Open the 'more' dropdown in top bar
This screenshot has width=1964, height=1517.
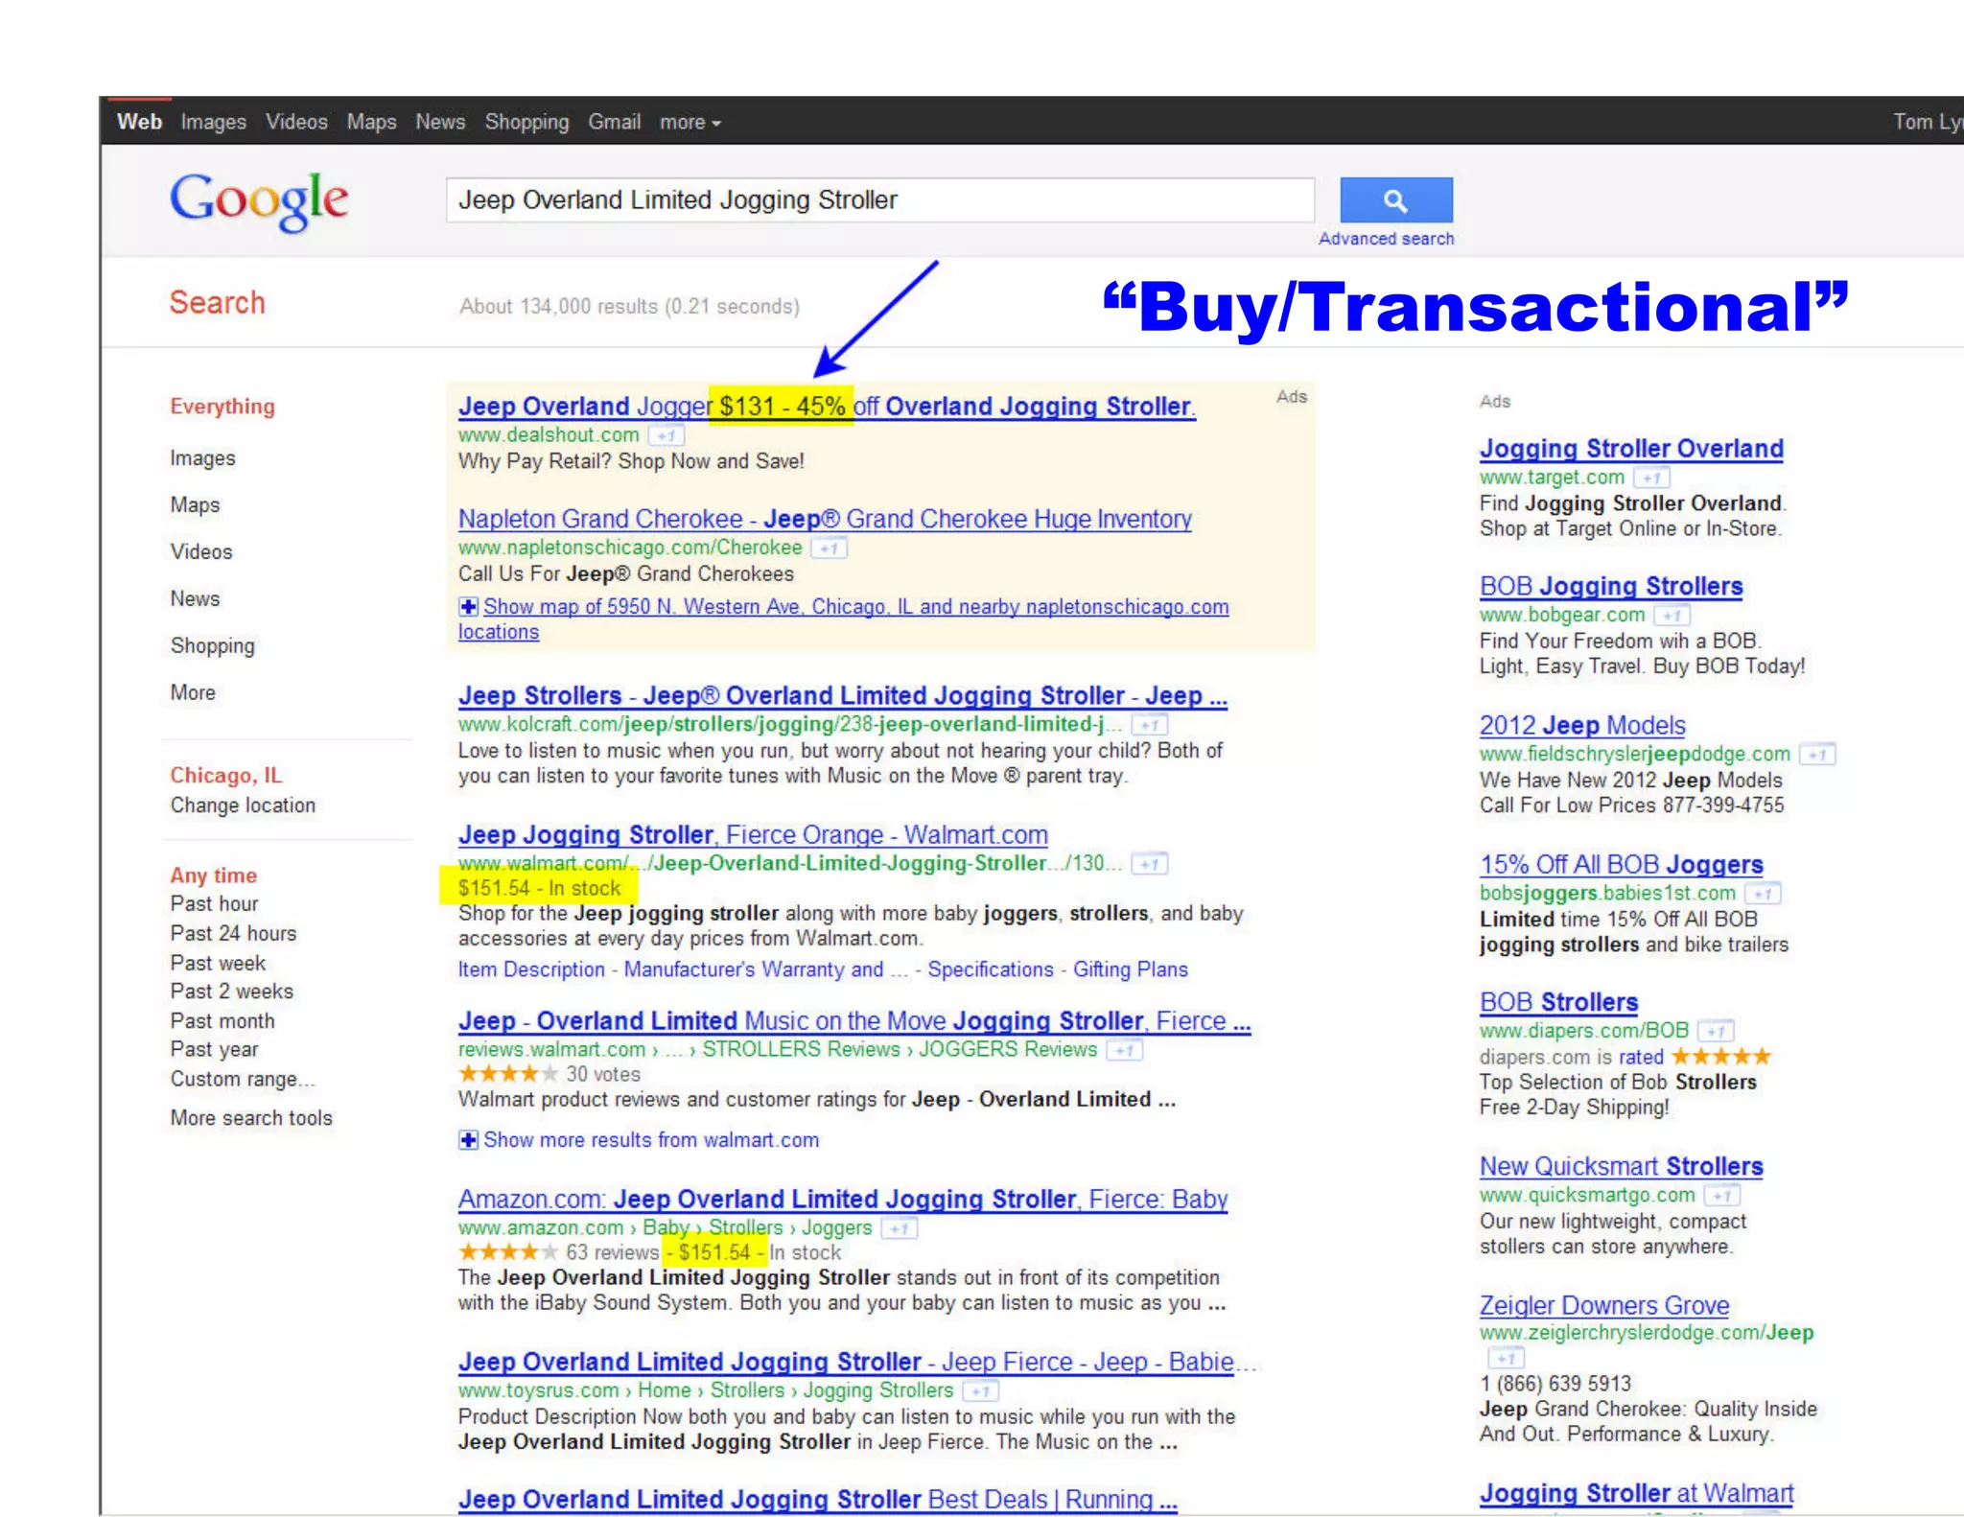tap(690, 123)
